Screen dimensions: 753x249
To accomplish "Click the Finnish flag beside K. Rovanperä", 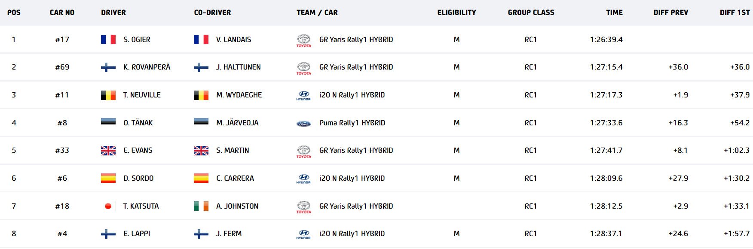I will [x=108, y=67].
